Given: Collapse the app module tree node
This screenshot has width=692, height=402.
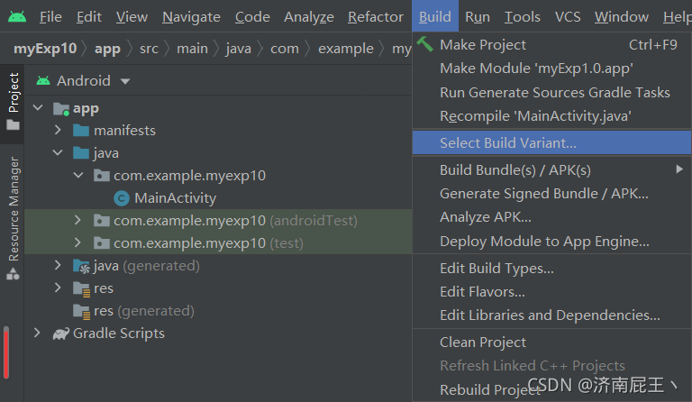Looking at the screenshot, I should pyautogui.click(x=38, y=109).
